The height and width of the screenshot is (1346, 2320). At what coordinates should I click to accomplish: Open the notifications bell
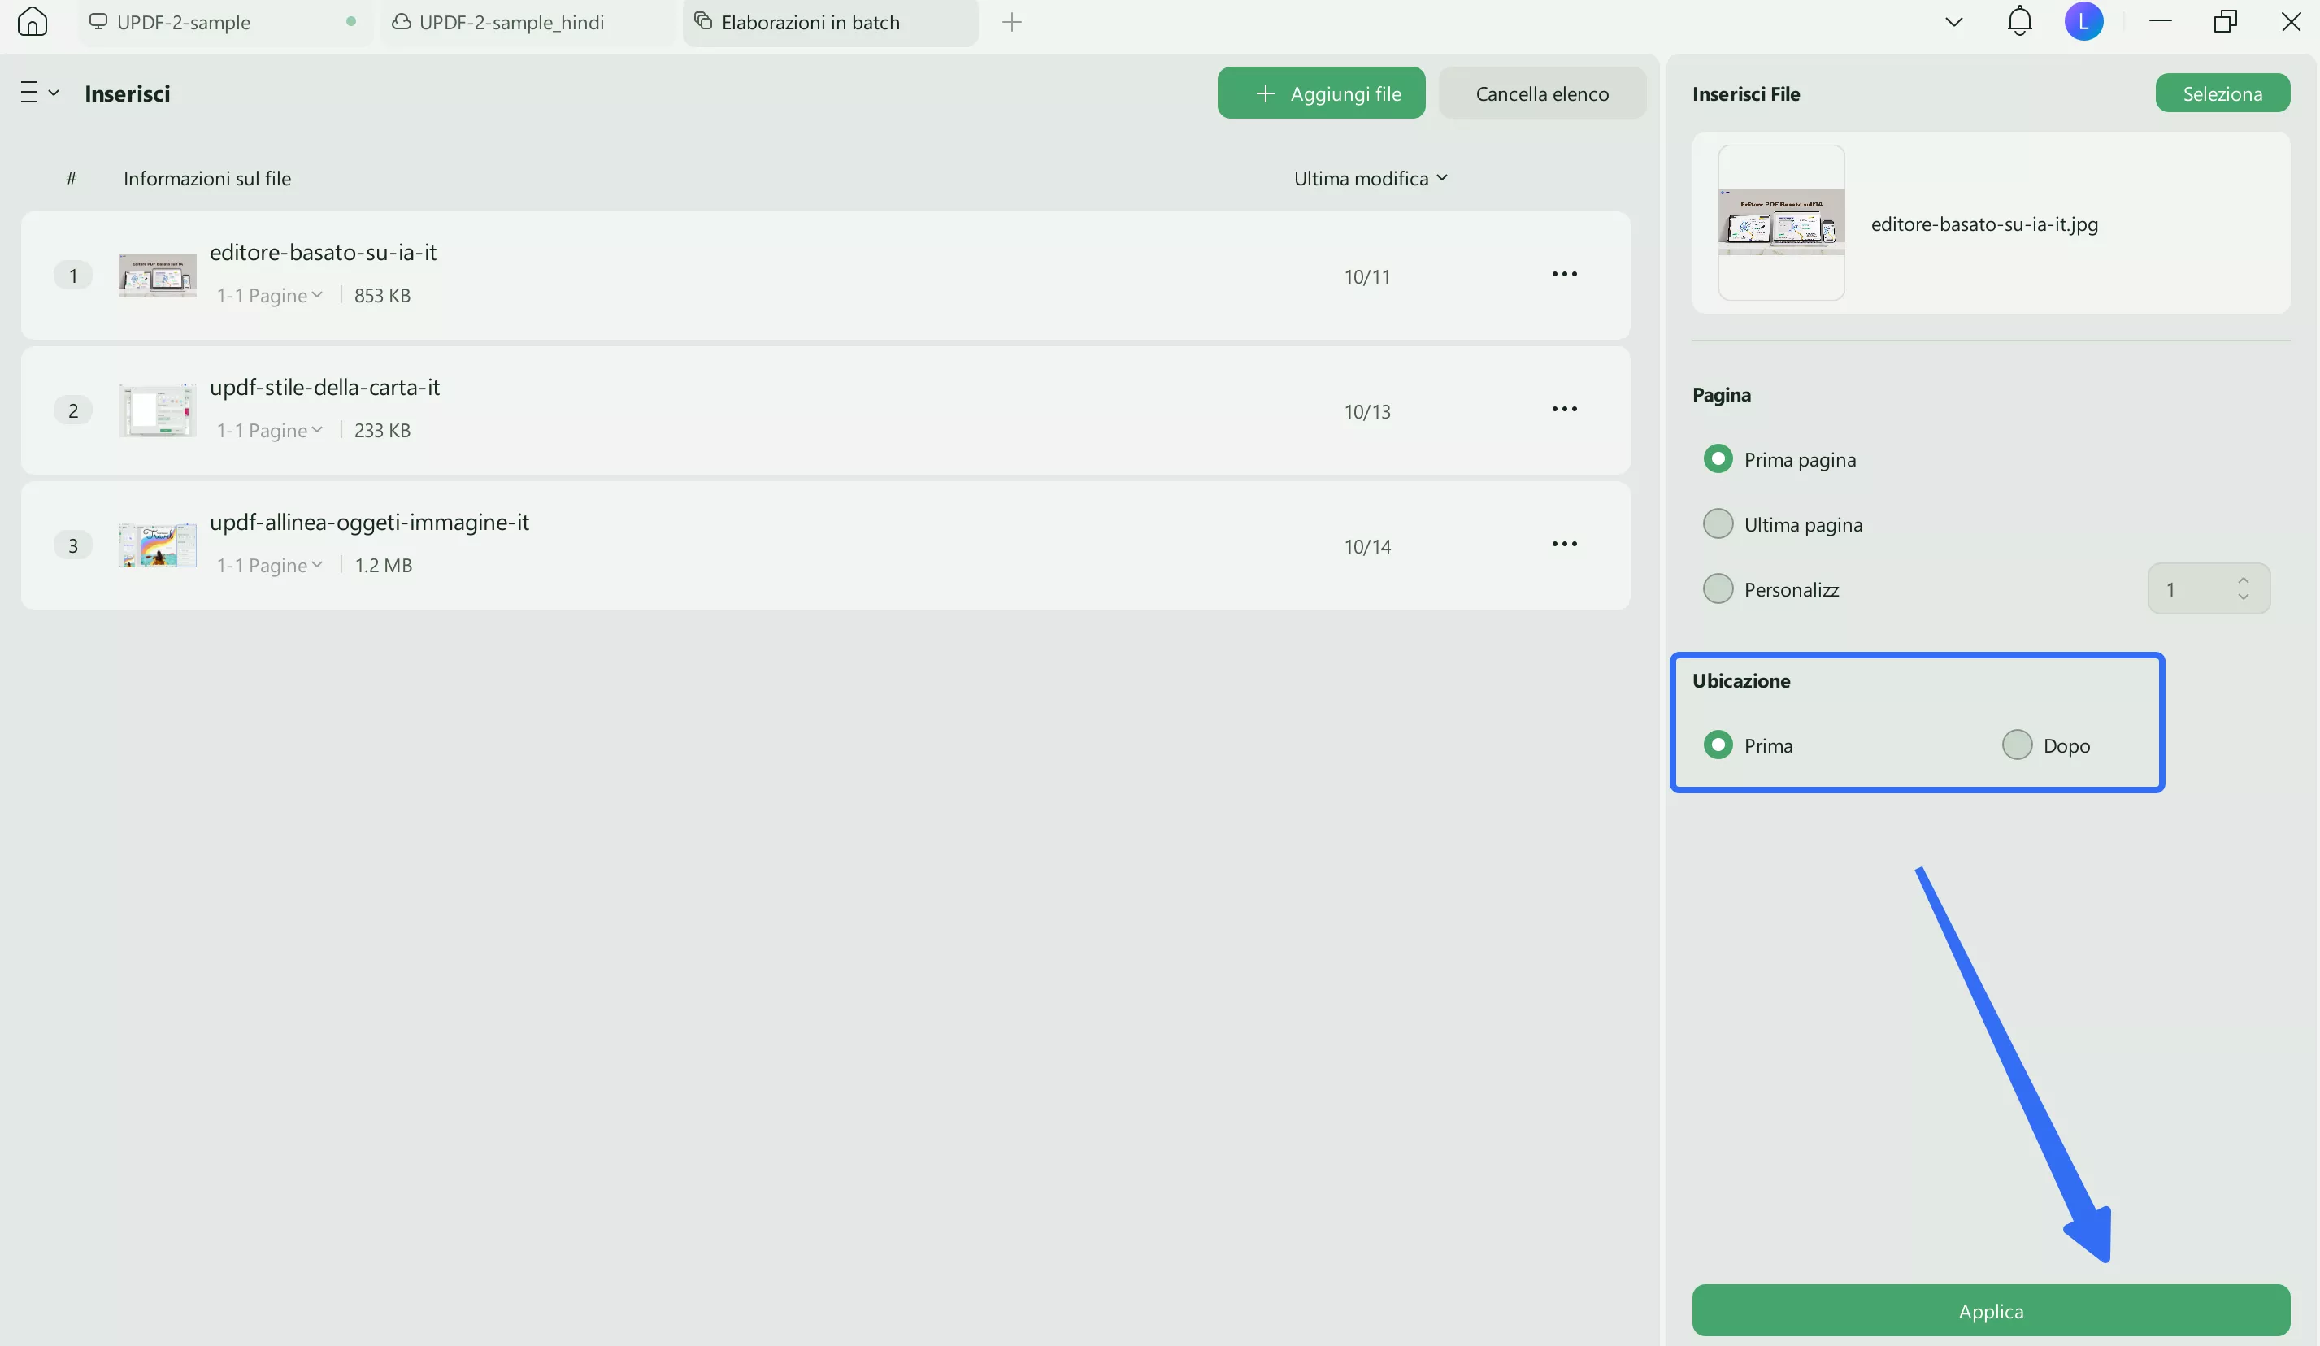click(2019, 21)
